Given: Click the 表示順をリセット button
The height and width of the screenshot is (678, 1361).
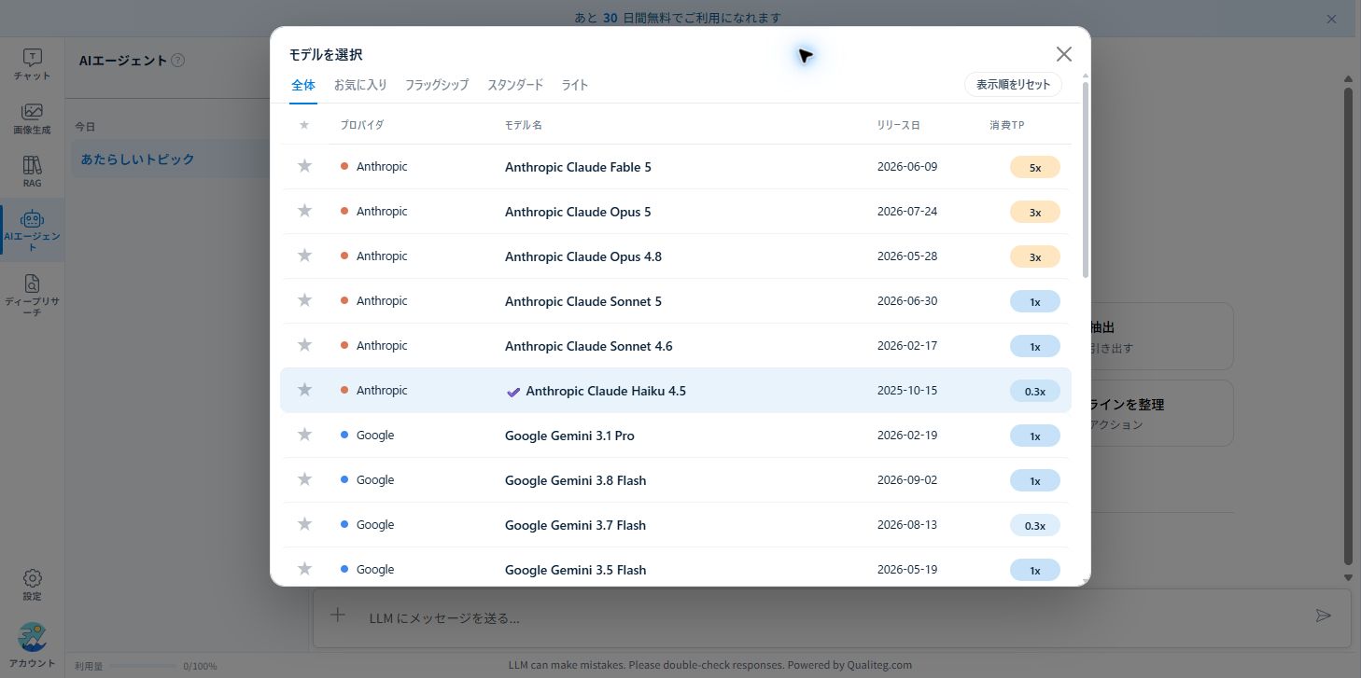Looking at the screenshot, I should 1014,84.
